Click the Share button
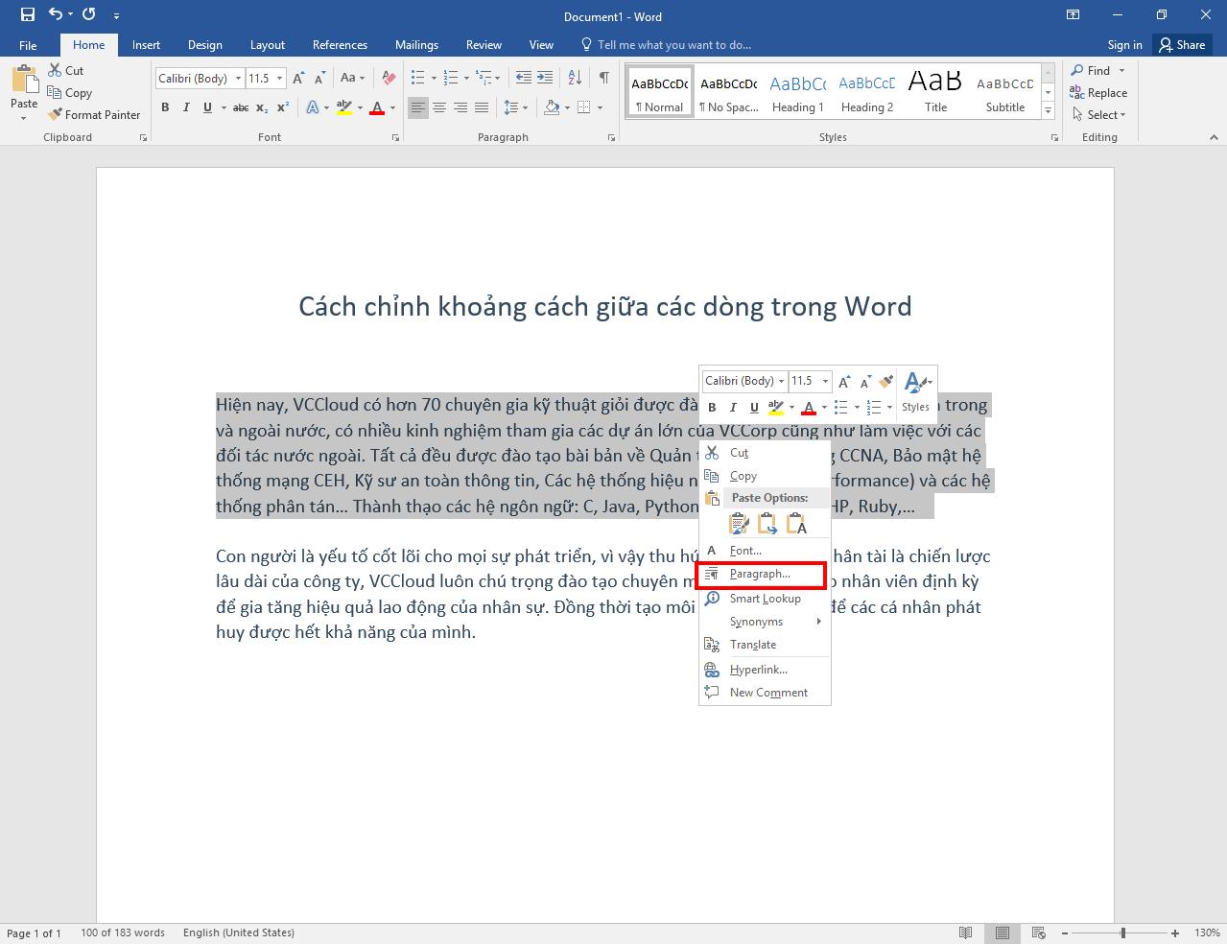Image resolution: width=1227 pixels, height=944 pixels. click(1182, 44)
